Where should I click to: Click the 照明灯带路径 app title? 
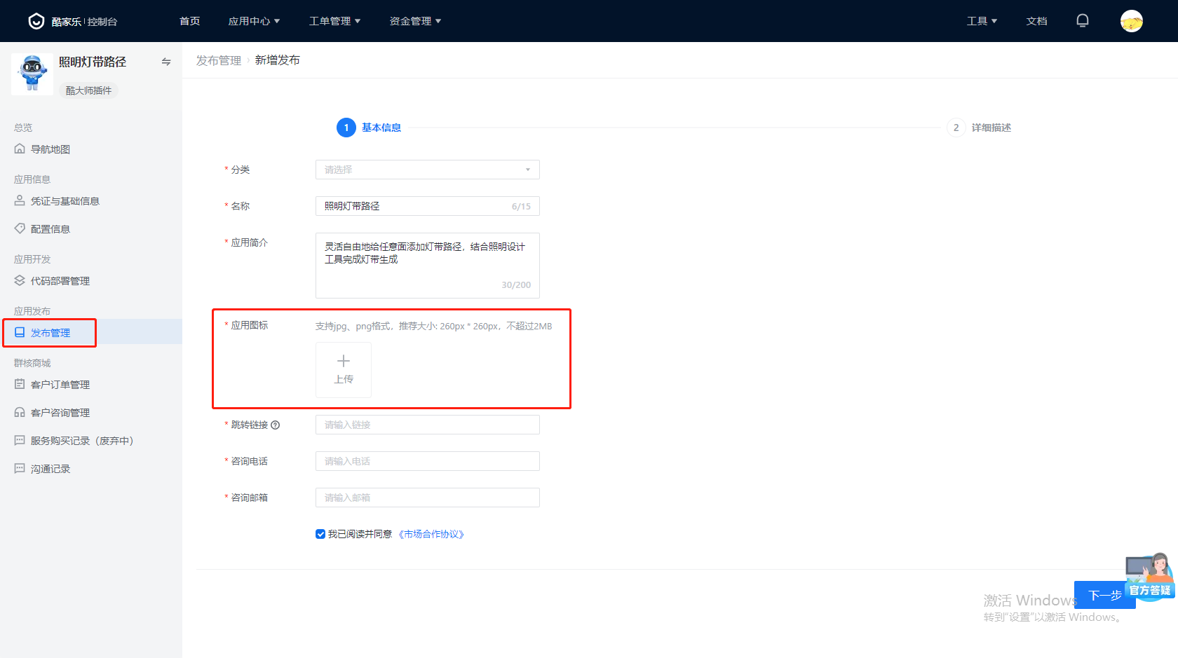[93, 62]
